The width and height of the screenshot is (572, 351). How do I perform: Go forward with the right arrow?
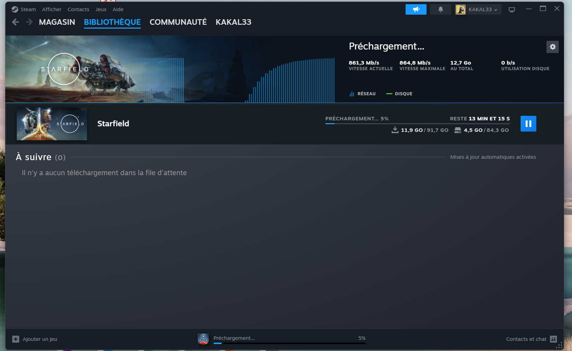click(29, 22)
